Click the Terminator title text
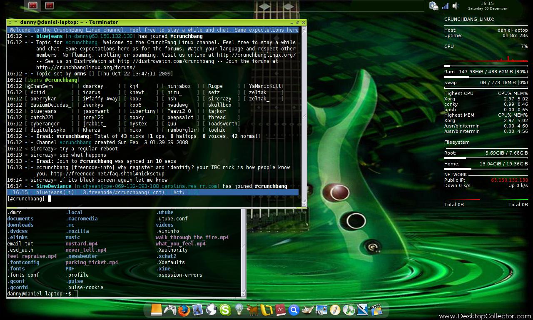 tap(69, 22)
